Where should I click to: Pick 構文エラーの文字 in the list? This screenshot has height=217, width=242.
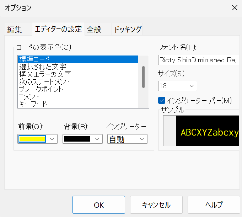click(x=78, y=74)
